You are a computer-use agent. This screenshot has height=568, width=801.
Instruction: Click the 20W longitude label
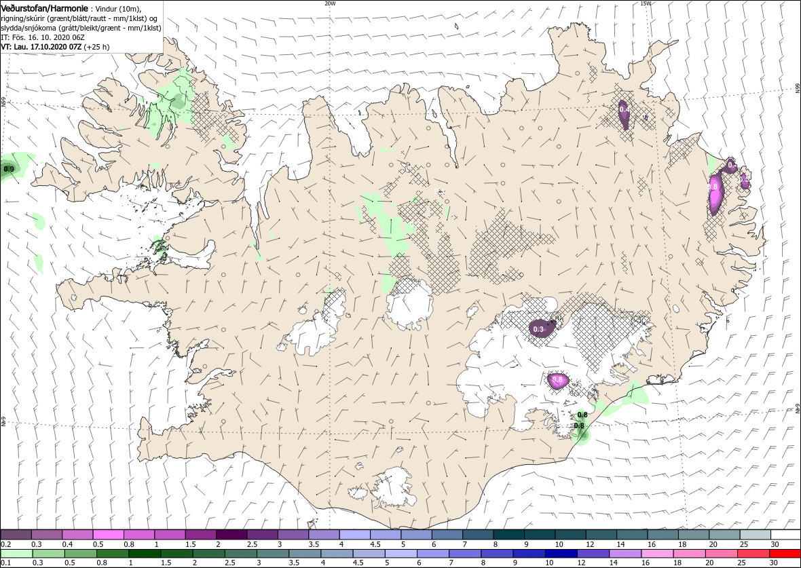click(331, 3)
